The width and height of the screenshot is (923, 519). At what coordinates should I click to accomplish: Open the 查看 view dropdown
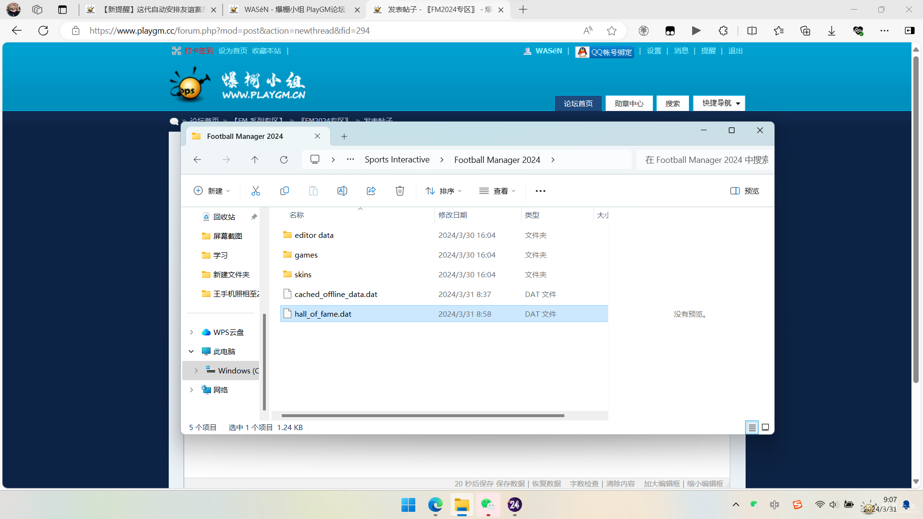coord(498,191)
